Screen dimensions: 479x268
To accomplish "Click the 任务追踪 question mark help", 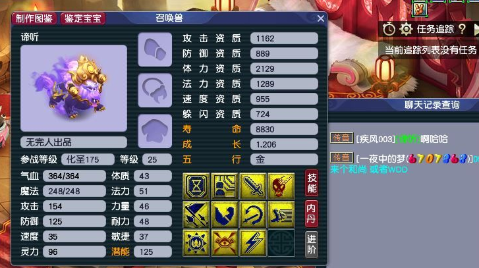I will click(462, 29).
